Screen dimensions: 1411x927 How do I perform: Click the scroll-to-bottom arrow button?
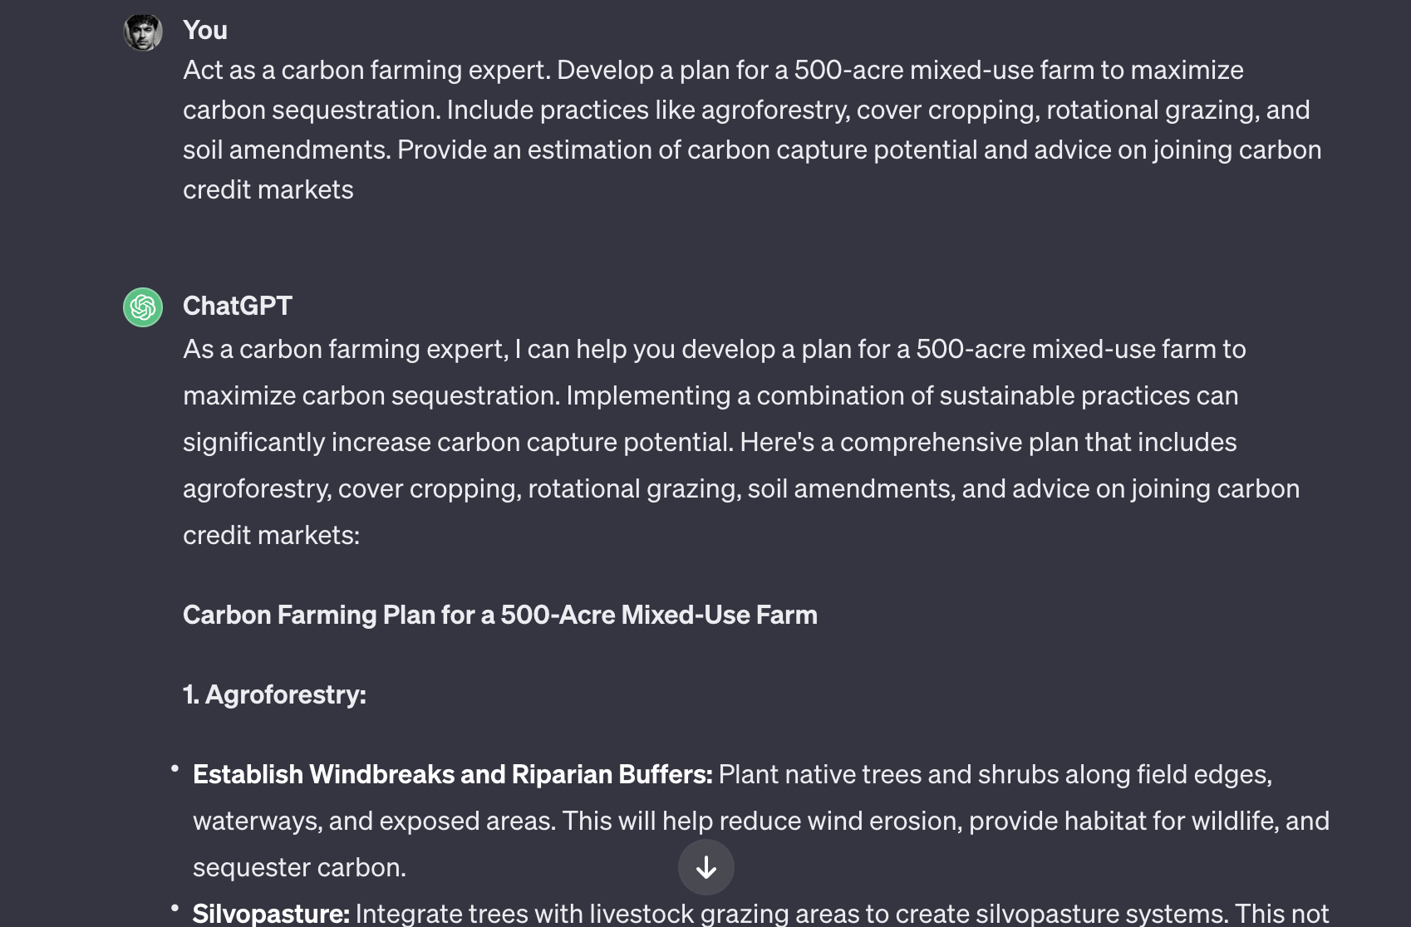(x=706, y=866)
